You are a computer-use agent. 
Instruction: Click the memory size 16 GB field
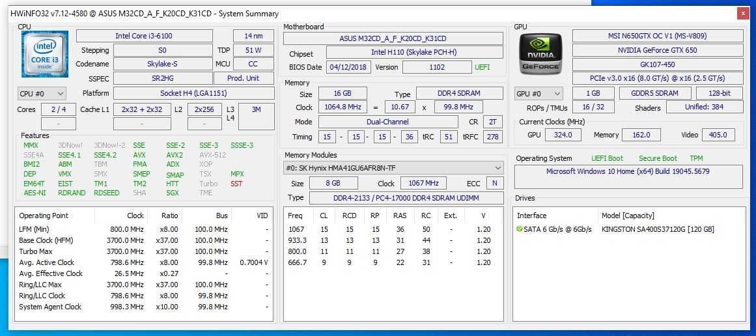pos(343,93)
